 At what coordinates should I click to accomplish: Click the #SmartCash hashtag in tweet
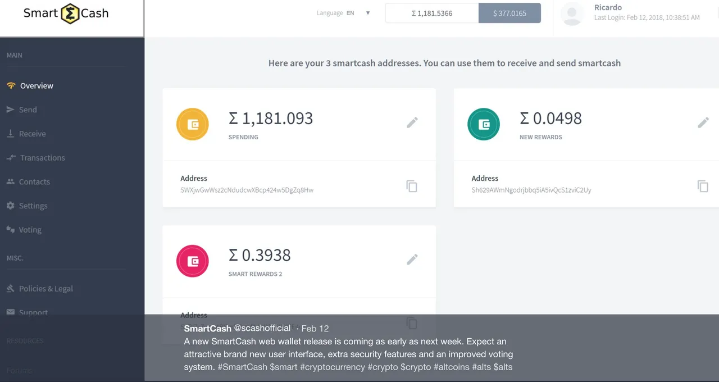[243, 367]
